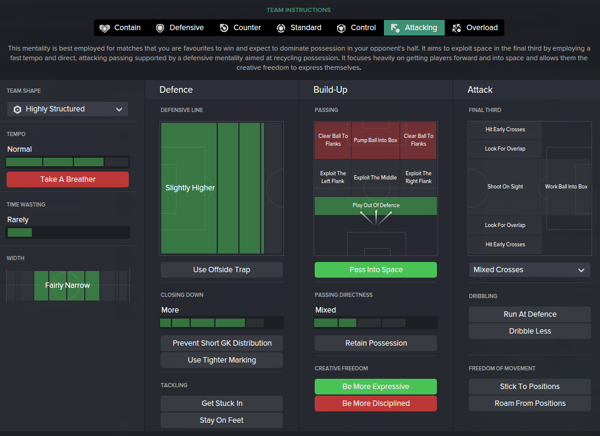Switch to the Defensive mentality tab

(180, 28)
